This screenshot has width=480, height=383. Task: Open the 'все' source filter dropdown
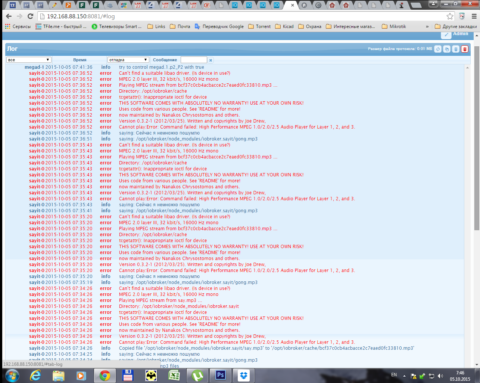point(29,60)
